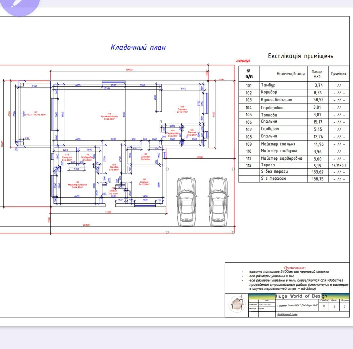Click the 'Найменування' column header
Screen dimensions: 353x349
click(291, 74)
